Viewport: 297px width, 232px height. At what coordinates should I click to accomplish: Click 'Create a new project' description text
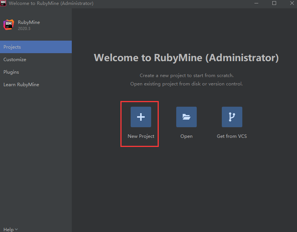pyautogui.click(x=186, y=76)
